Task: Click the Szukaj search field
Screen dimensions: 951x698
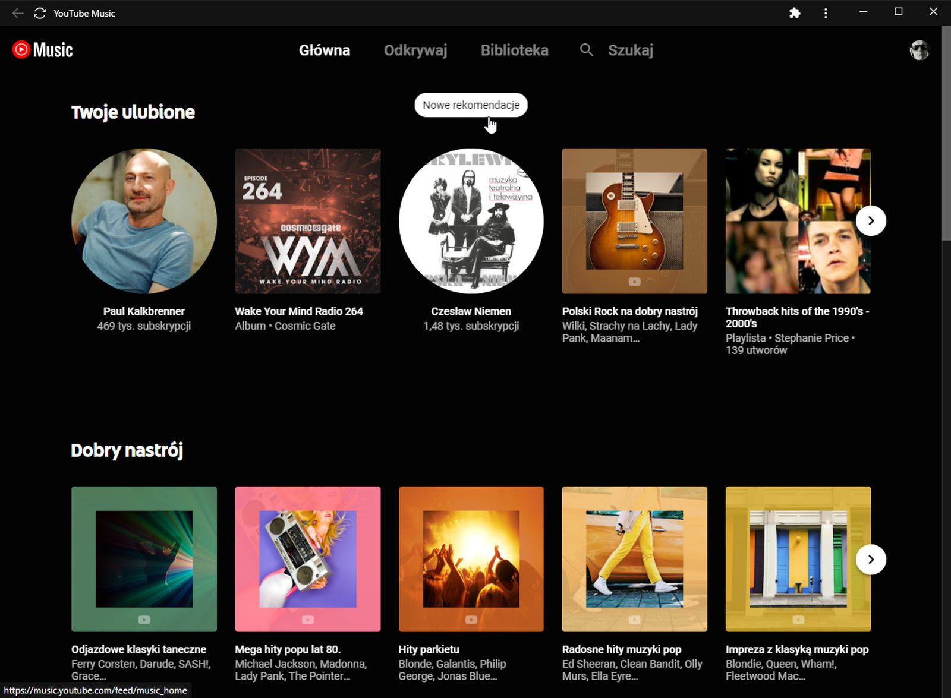Action: click(x=631, y=50)
